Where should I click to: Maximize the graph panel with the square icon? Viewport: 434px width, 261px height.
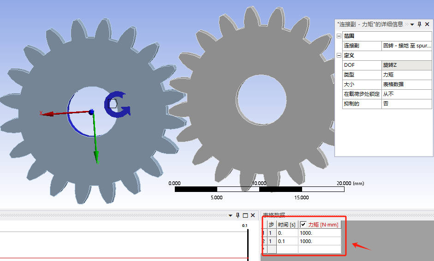[x=245, y=215]
